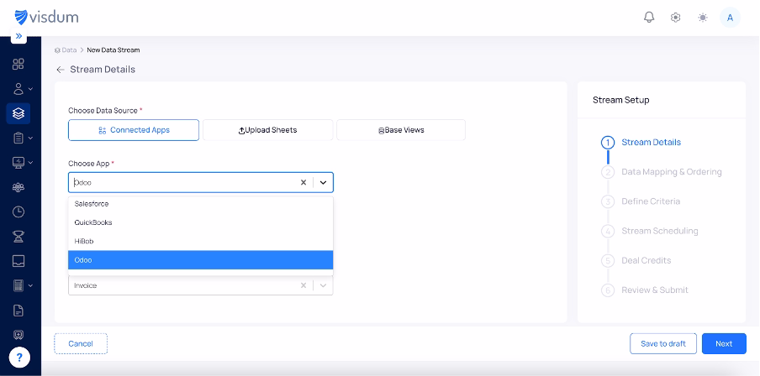Click the Stream Setup panel heading
This screenshot has height=376, width=760.
coord(621,100)
